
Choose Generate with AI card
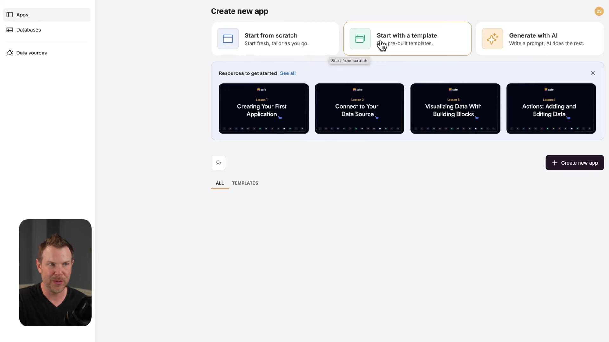point(540,39)
